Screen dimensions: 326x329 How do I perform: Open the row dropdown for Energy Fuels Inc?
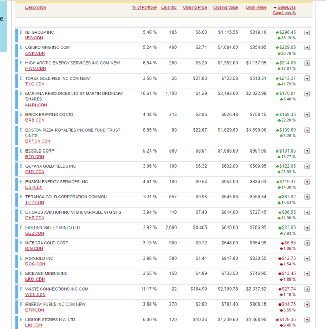[x=307, y=305]
